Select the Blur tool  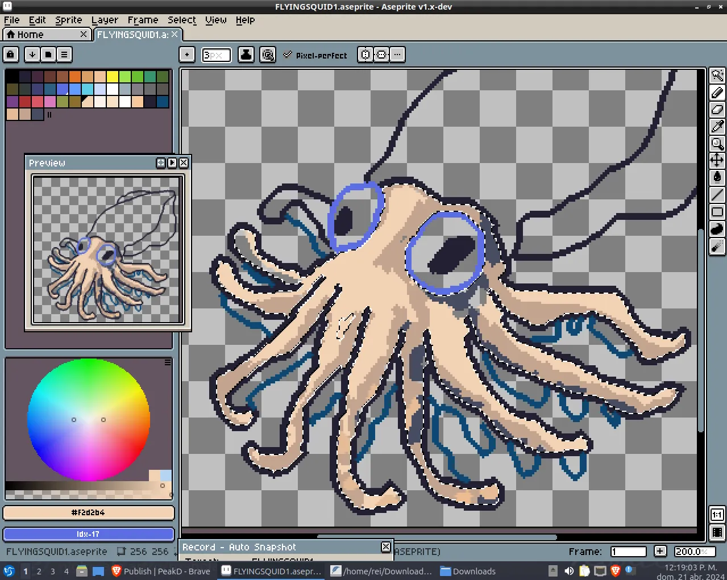[x=717, y=246]
